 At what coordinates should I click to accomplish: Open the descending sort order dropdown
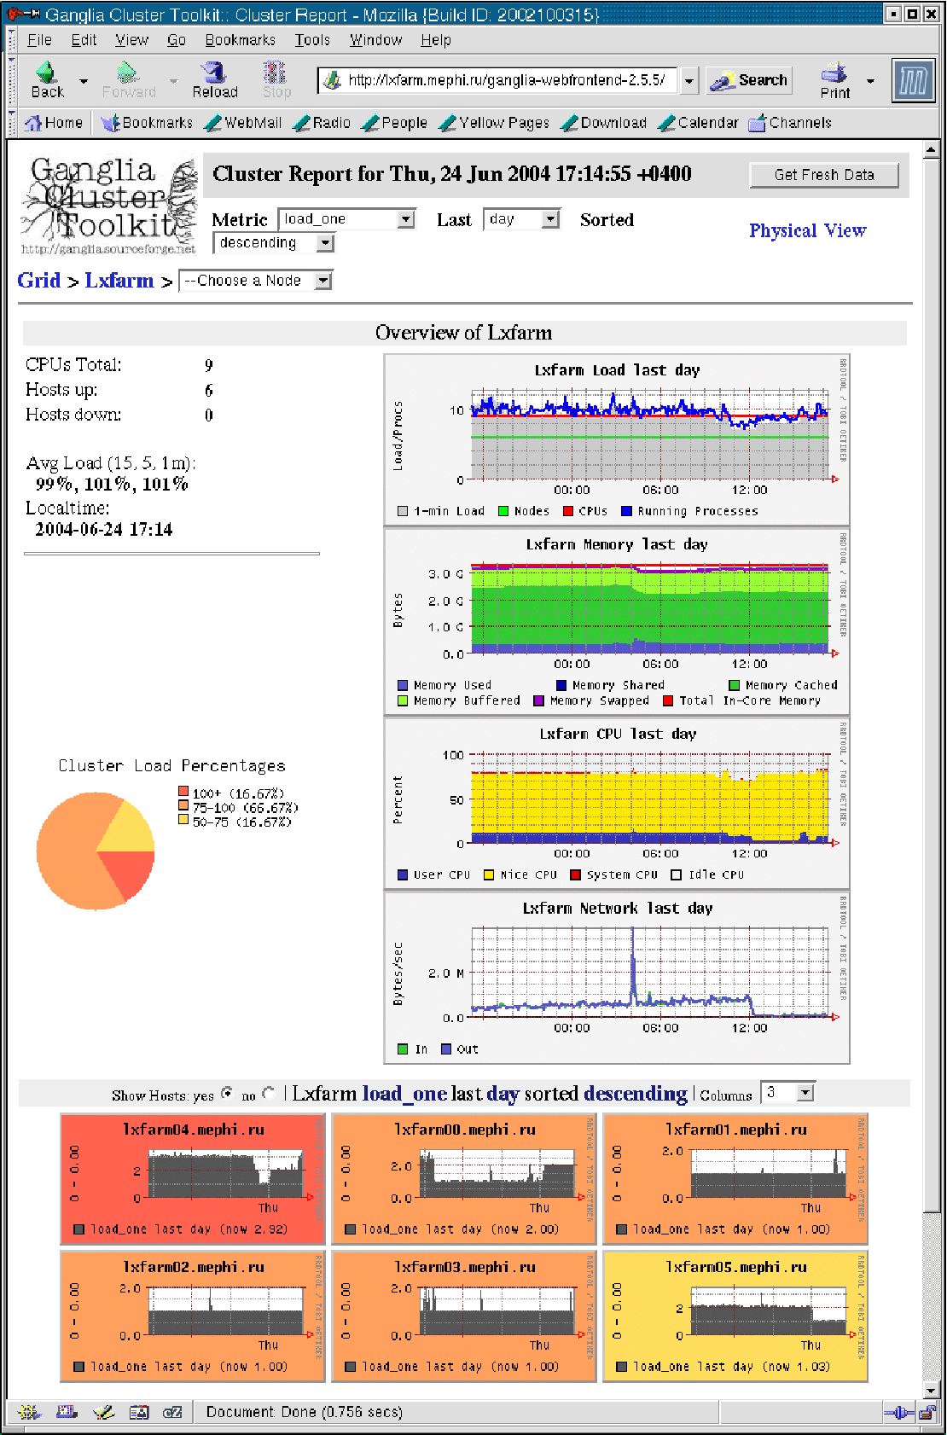[273, 243]
